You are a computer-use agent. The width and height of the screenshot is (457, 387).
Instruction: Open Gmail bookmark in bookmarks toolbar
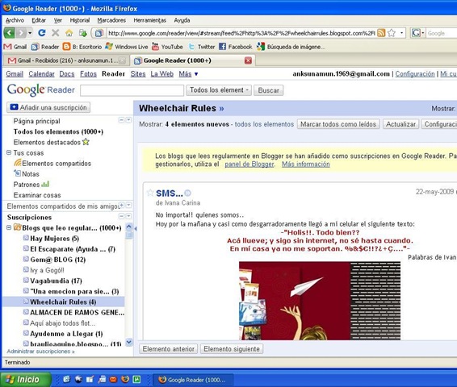click(15, 47)
